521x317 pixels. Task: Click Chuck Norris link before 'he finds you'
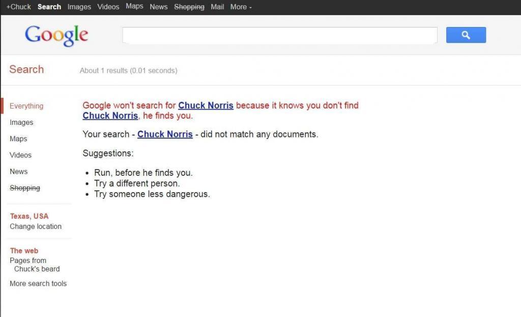(x=110, y=116)
